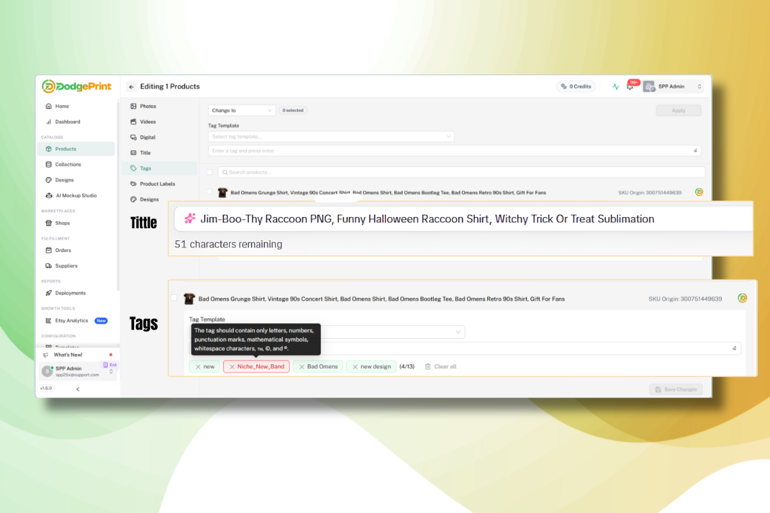Click the Save Changes button
Screen dimensions: 770x513
click(676, 389)
